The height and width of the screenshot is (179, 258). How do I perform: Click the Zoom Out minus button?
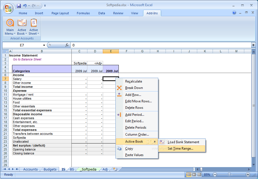(215, 175)
